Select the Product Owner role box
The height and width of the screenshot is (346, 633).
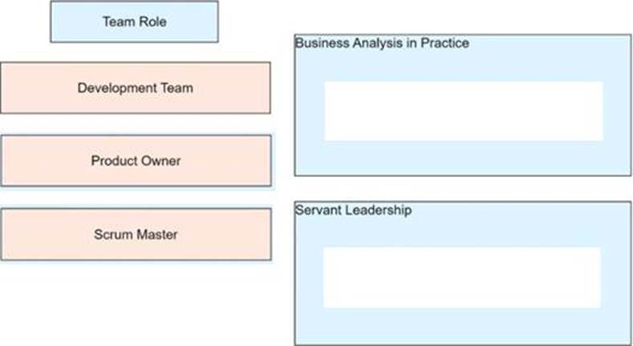click(x=136, y=161)
